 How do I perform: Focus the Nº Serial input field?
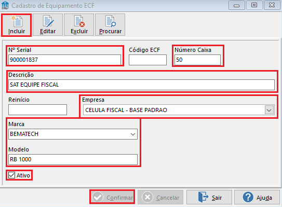click(64, 60)
